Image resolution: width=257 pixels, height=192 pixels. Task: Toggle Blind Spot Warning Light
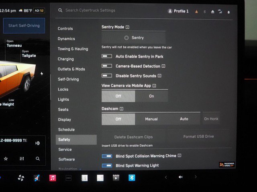click(x=107, y=165)
